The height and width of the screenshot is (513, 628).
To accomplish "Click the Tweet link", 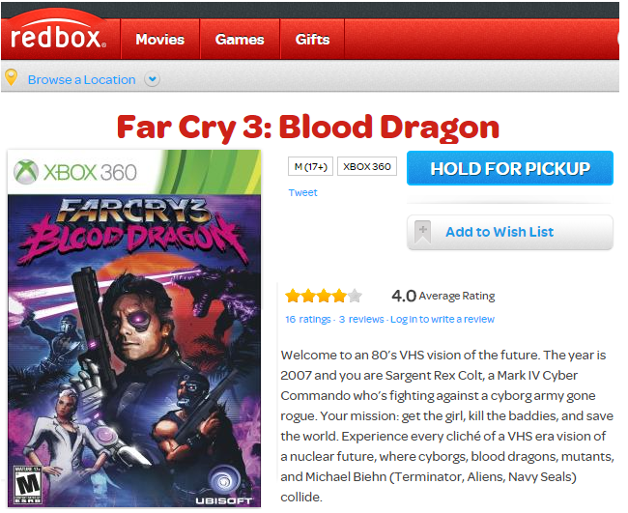I will click(302, 192).
